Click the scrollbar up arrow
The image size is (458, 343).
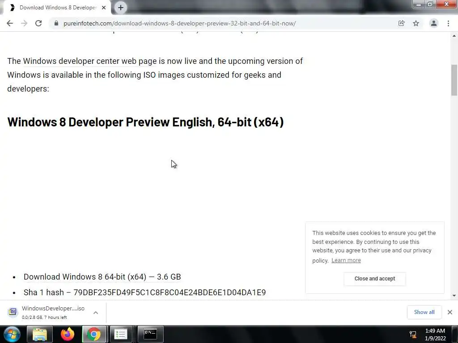[x=454, y=36]
